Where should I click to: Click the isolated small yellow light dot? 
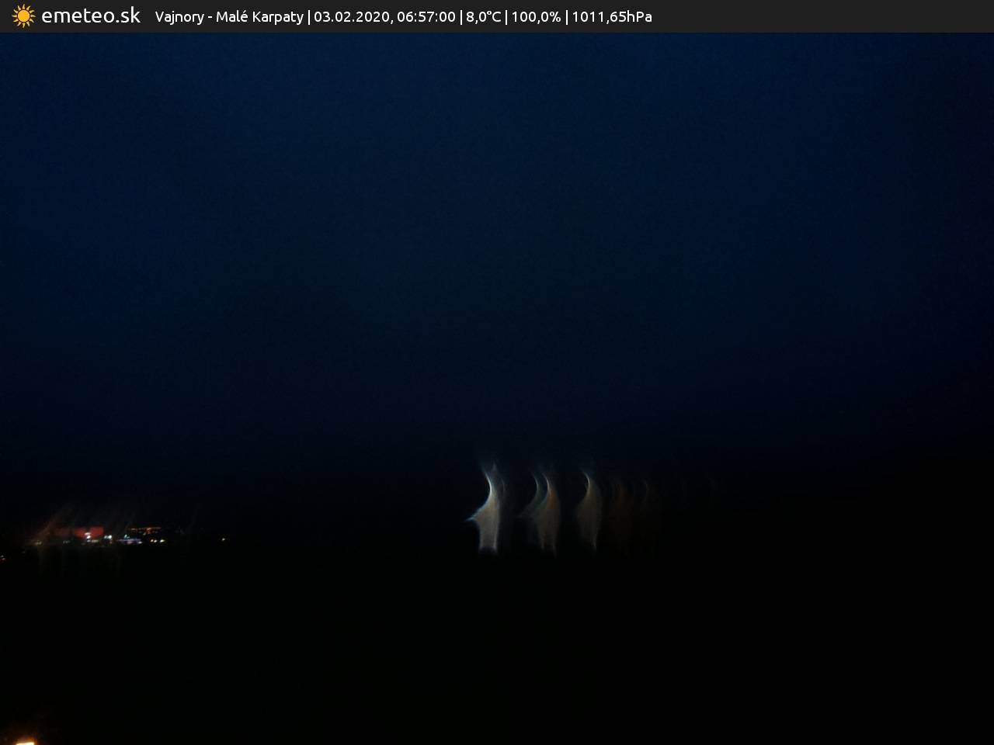tap(224, 539)
